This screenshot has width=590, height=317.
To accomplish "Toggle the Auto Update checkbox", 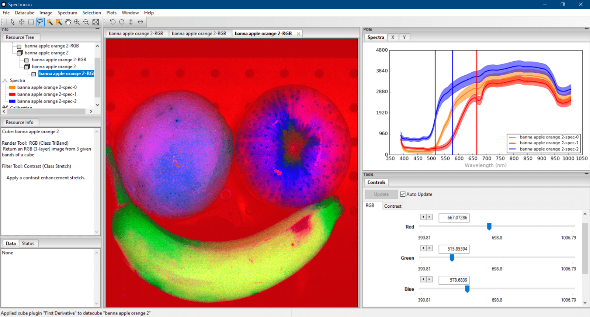I will pyautogui.click(x=403, y=194).
